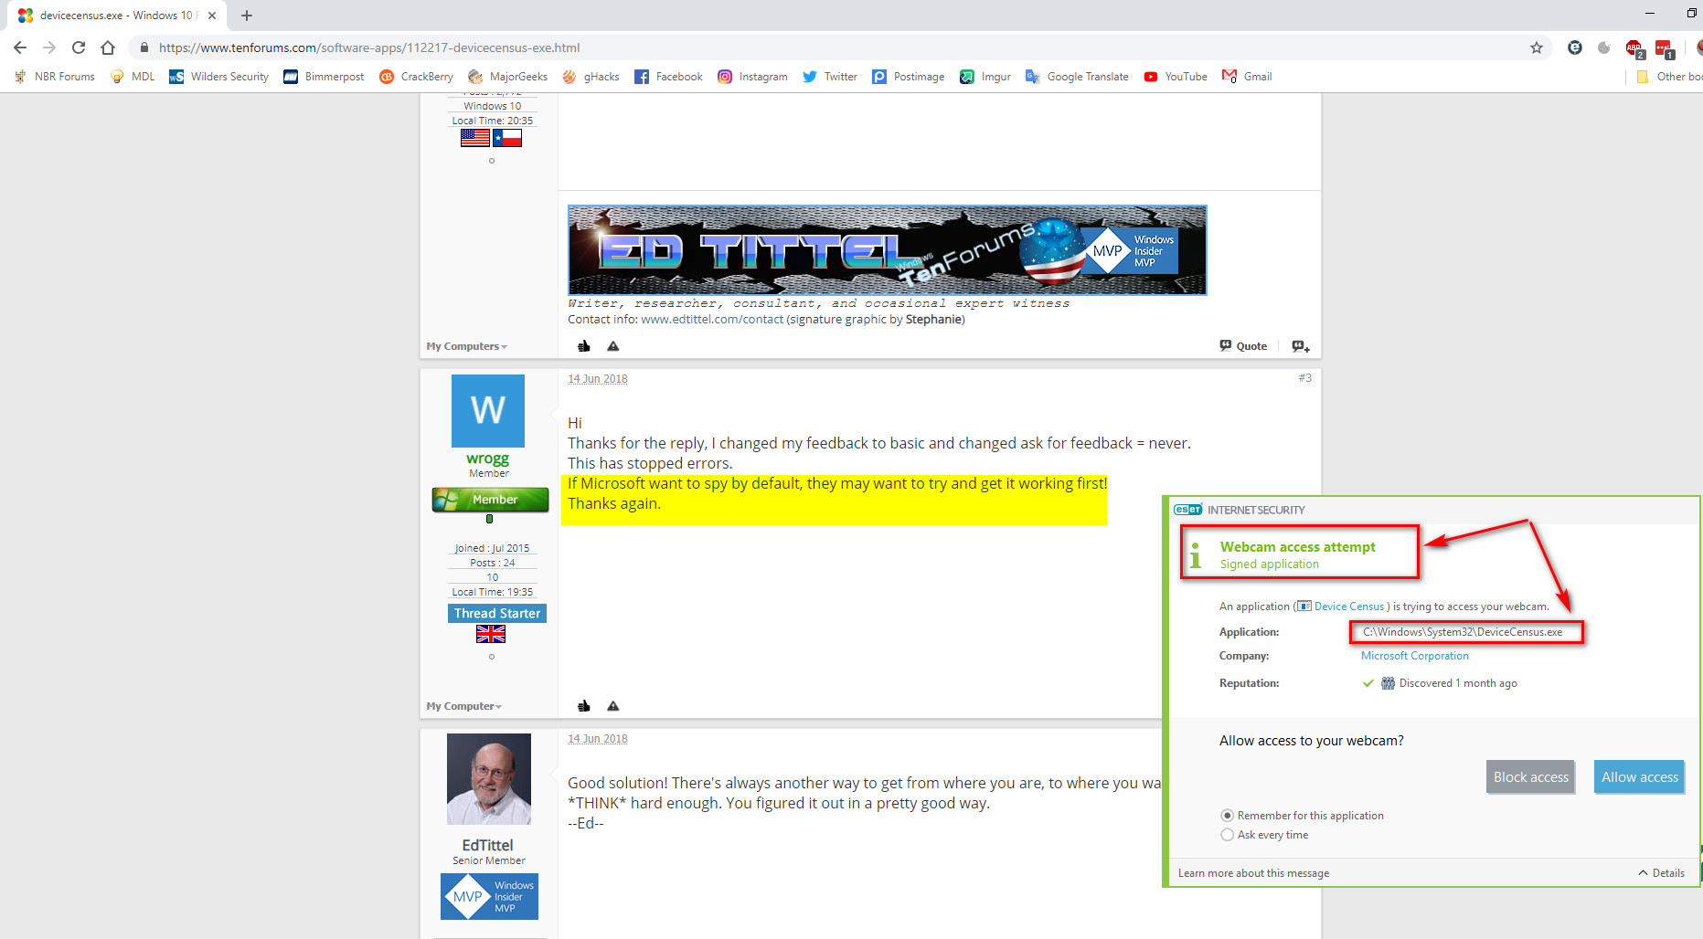Viewport: 1703px width, 939px height.
Task: Click the Ed Tittel signature banner
Action: coord(887,250)
